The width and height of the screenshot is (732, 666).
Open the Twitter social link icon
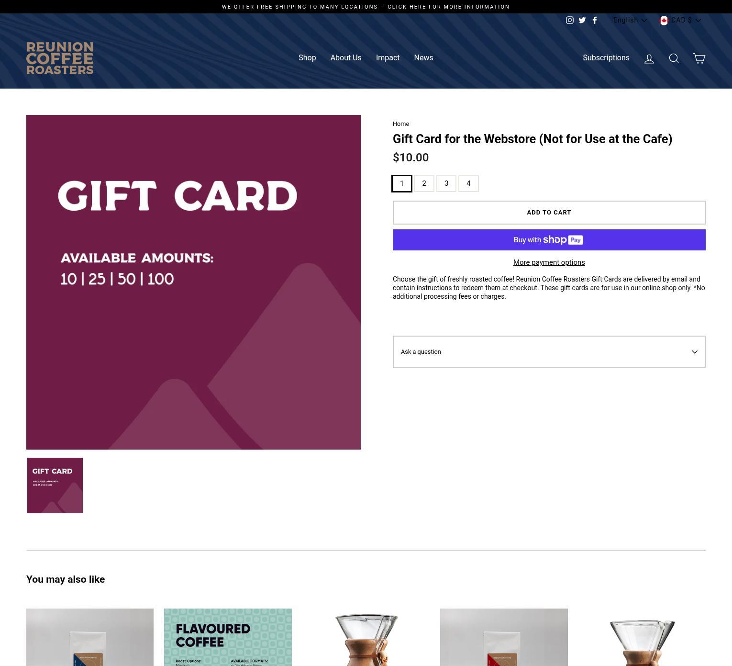pos(582,20)
